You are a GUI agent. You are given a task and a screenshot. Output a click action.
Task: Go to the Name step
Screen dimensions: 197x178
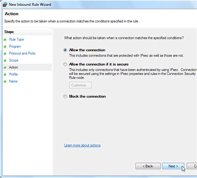click(x=13, y=81)
